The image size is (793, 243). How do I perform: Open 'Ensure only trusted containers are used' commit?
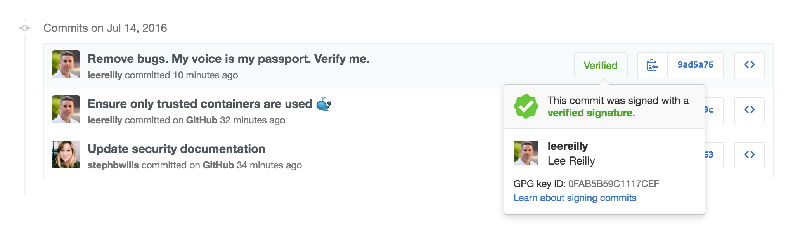[x=200, y=104]
